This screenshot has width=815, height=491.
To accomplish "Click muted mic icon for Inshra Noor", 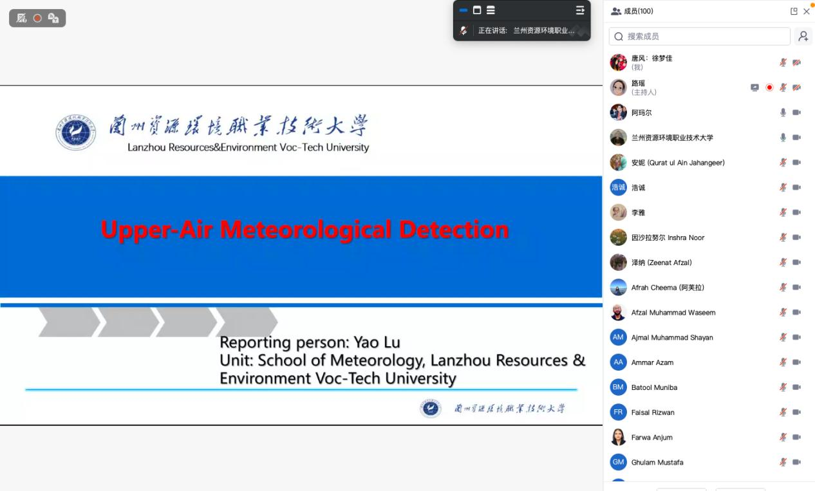I will click(x=783, y=237).
